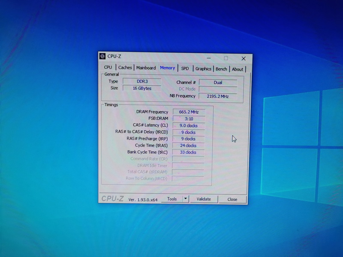Click the Size value 16 GBytes
This screenshot has height=257, width=343.
(x=142, y=88)
